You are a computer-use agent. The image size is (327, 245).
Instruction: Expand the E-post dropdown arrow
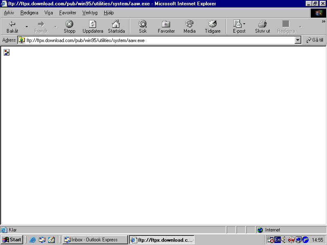coord(244,24)
